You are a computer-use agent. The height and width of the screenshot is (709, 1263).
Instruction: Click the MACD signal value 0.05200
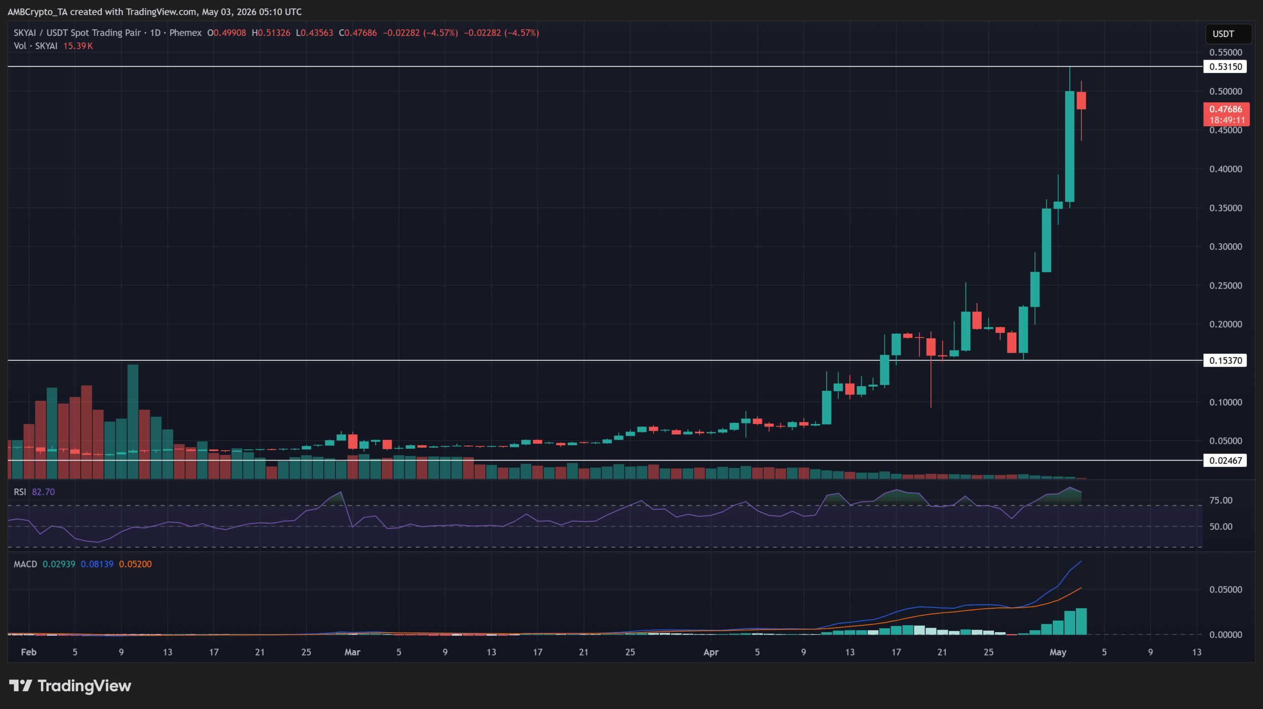click(135, 564)
